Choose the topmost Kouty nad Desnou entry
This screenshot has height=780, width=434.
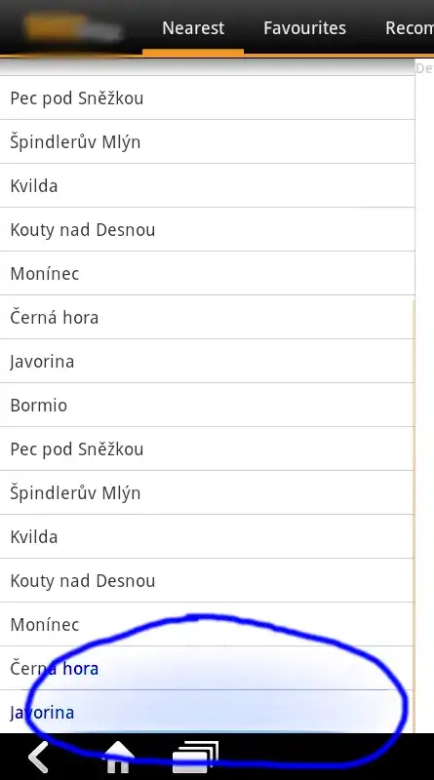point(207,229)
